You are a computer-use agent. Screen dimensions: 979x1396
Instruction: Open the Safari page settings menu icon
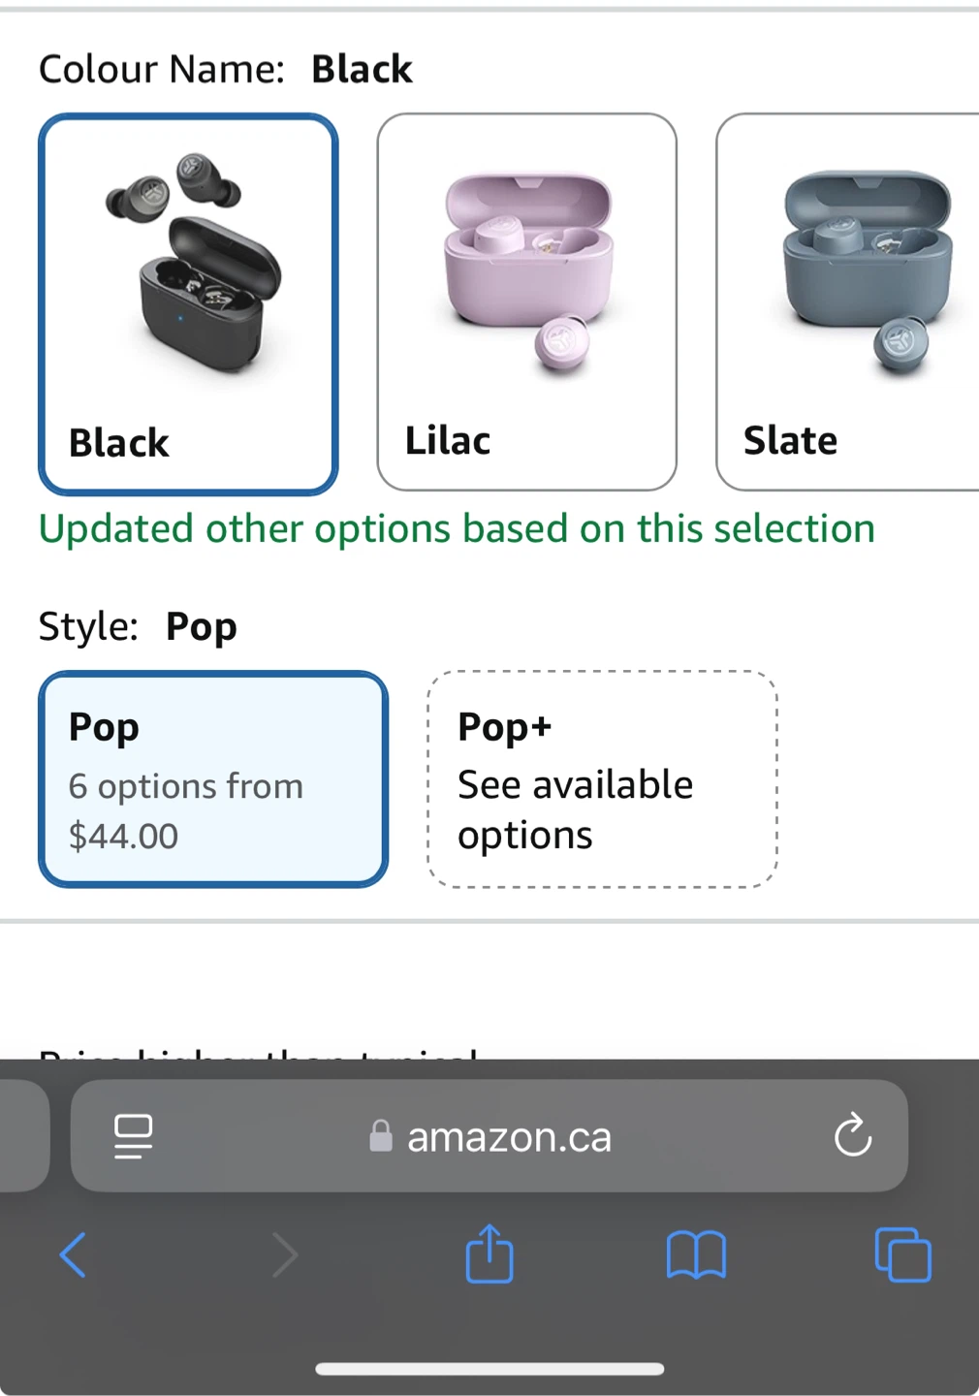[133, 1136]
